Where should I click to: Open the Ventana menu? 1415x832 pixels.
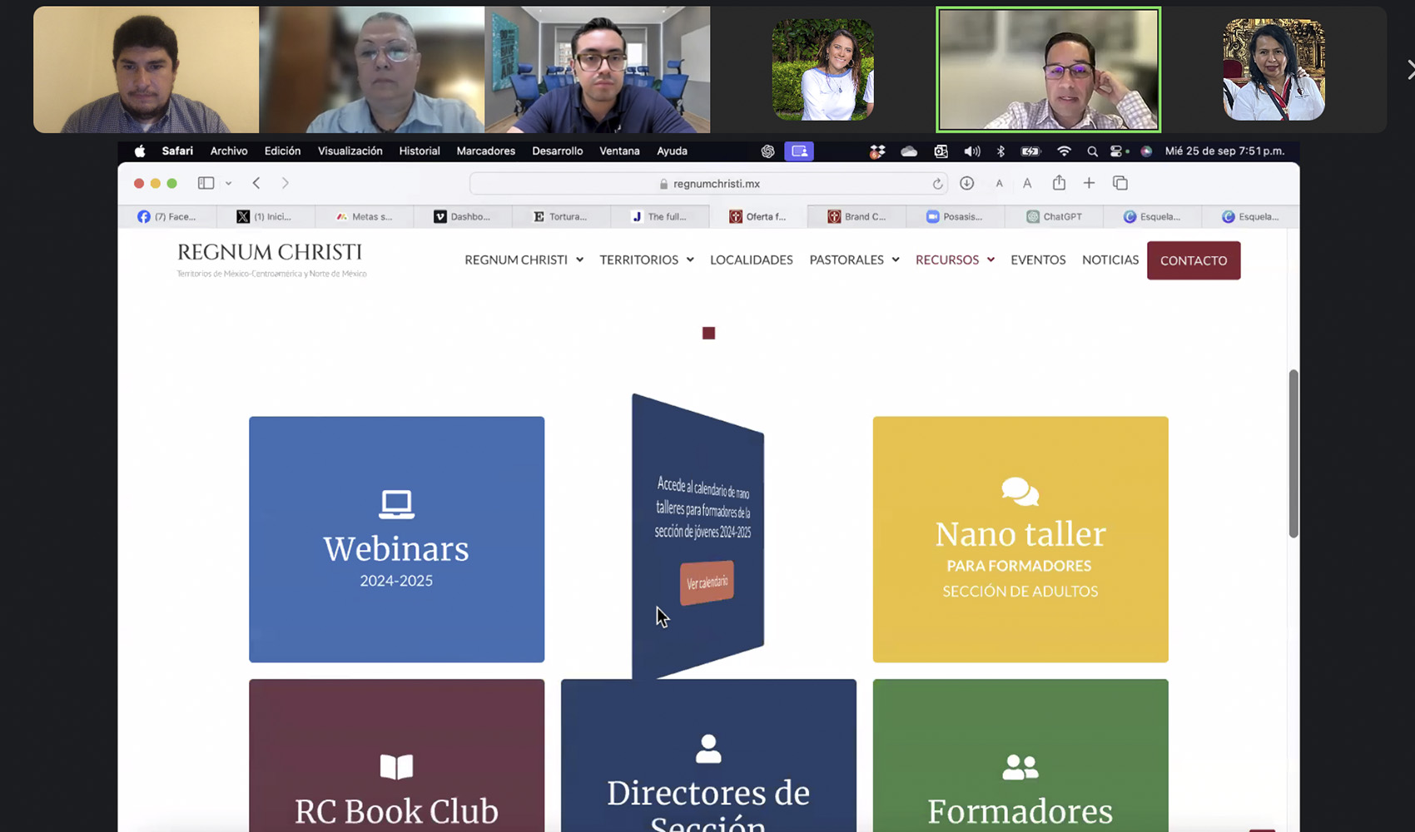click(619, 151)
